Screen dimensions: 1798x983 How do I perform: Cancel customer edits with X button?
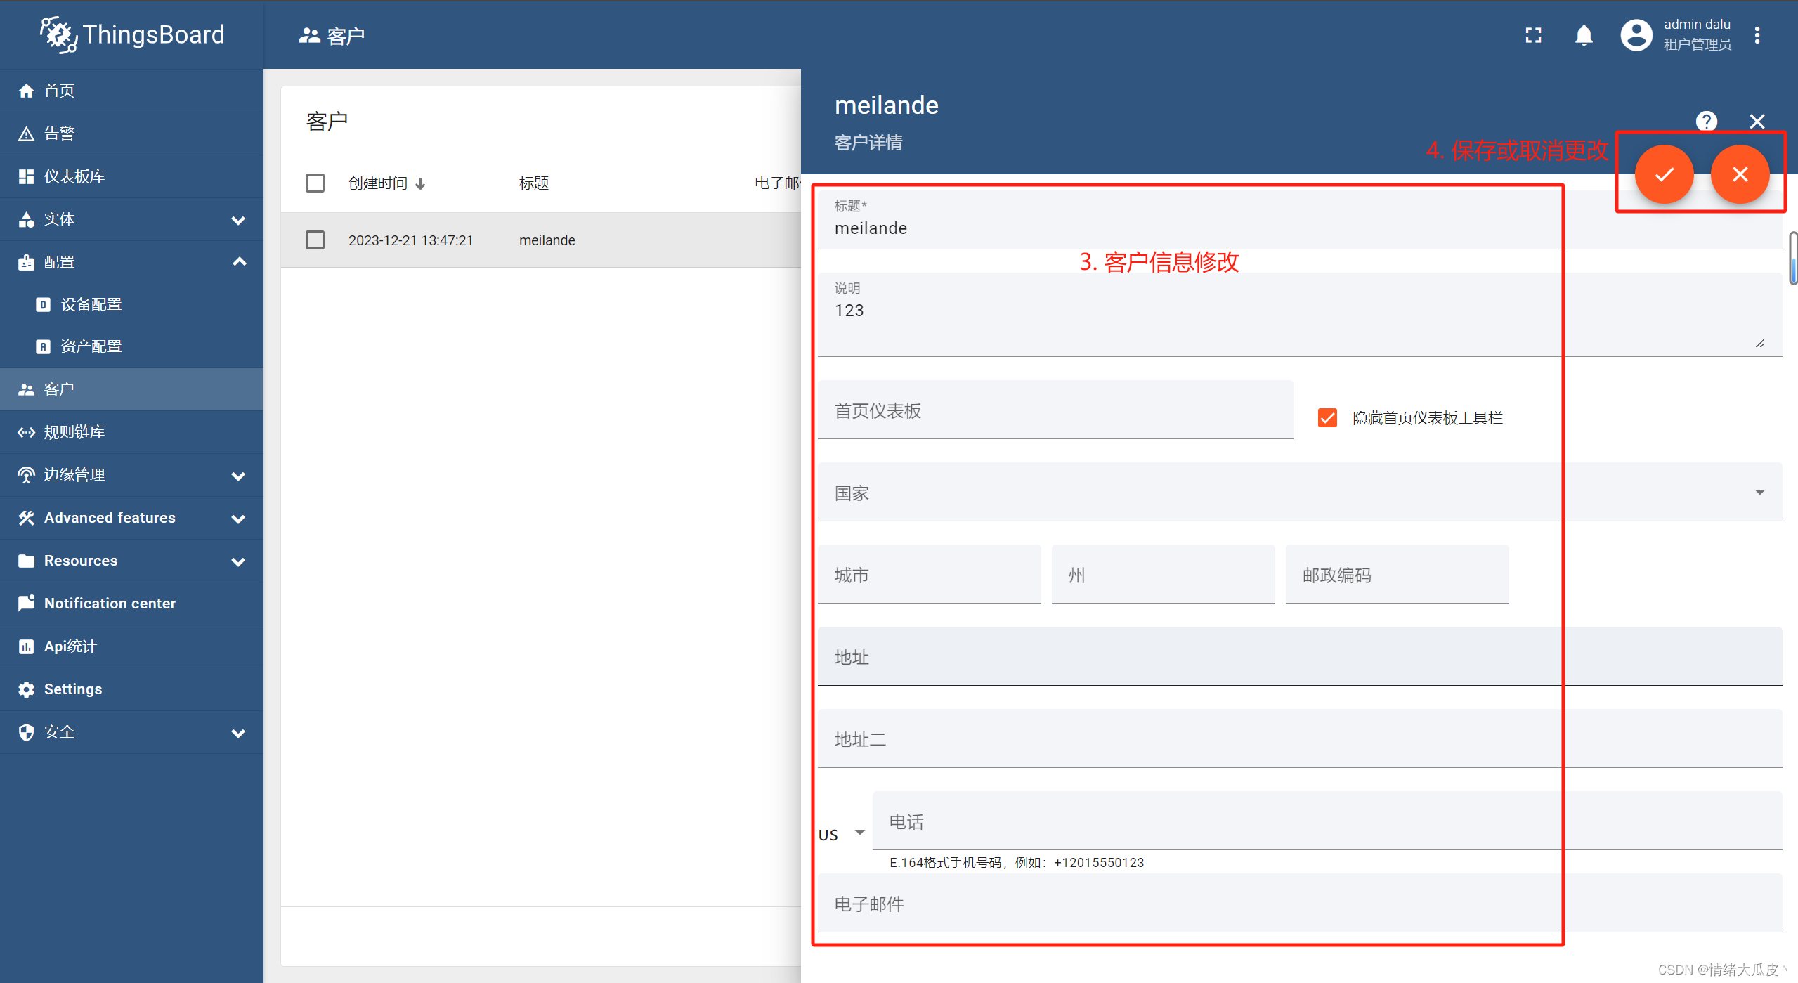pos(1740,173)
